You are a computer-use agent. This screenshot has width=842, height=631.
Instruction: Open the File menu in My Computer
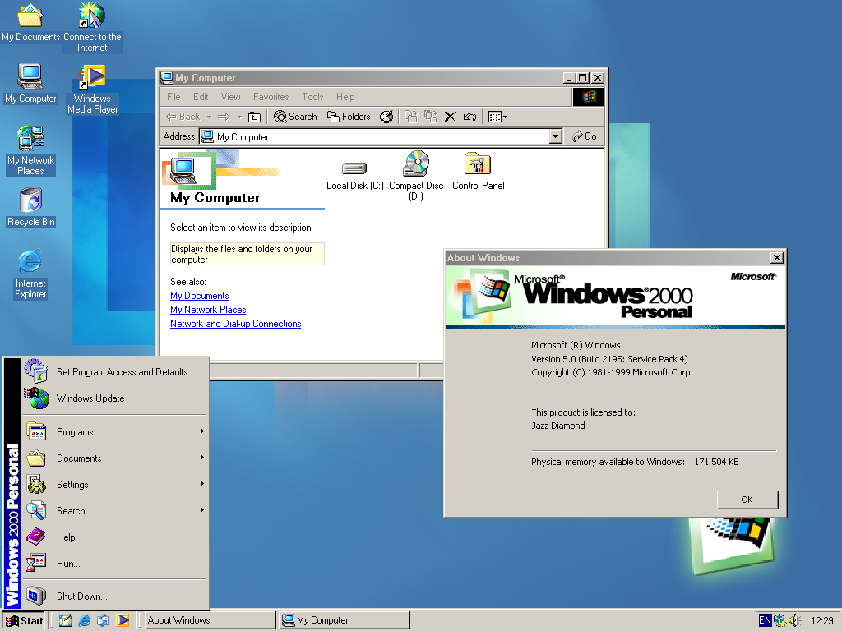[173, 97]
